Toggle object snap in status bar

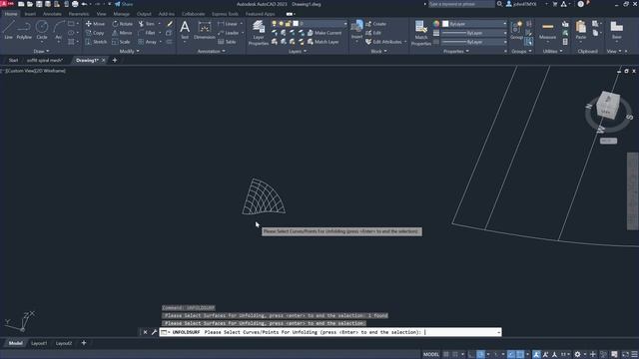[x=520, y=355]
